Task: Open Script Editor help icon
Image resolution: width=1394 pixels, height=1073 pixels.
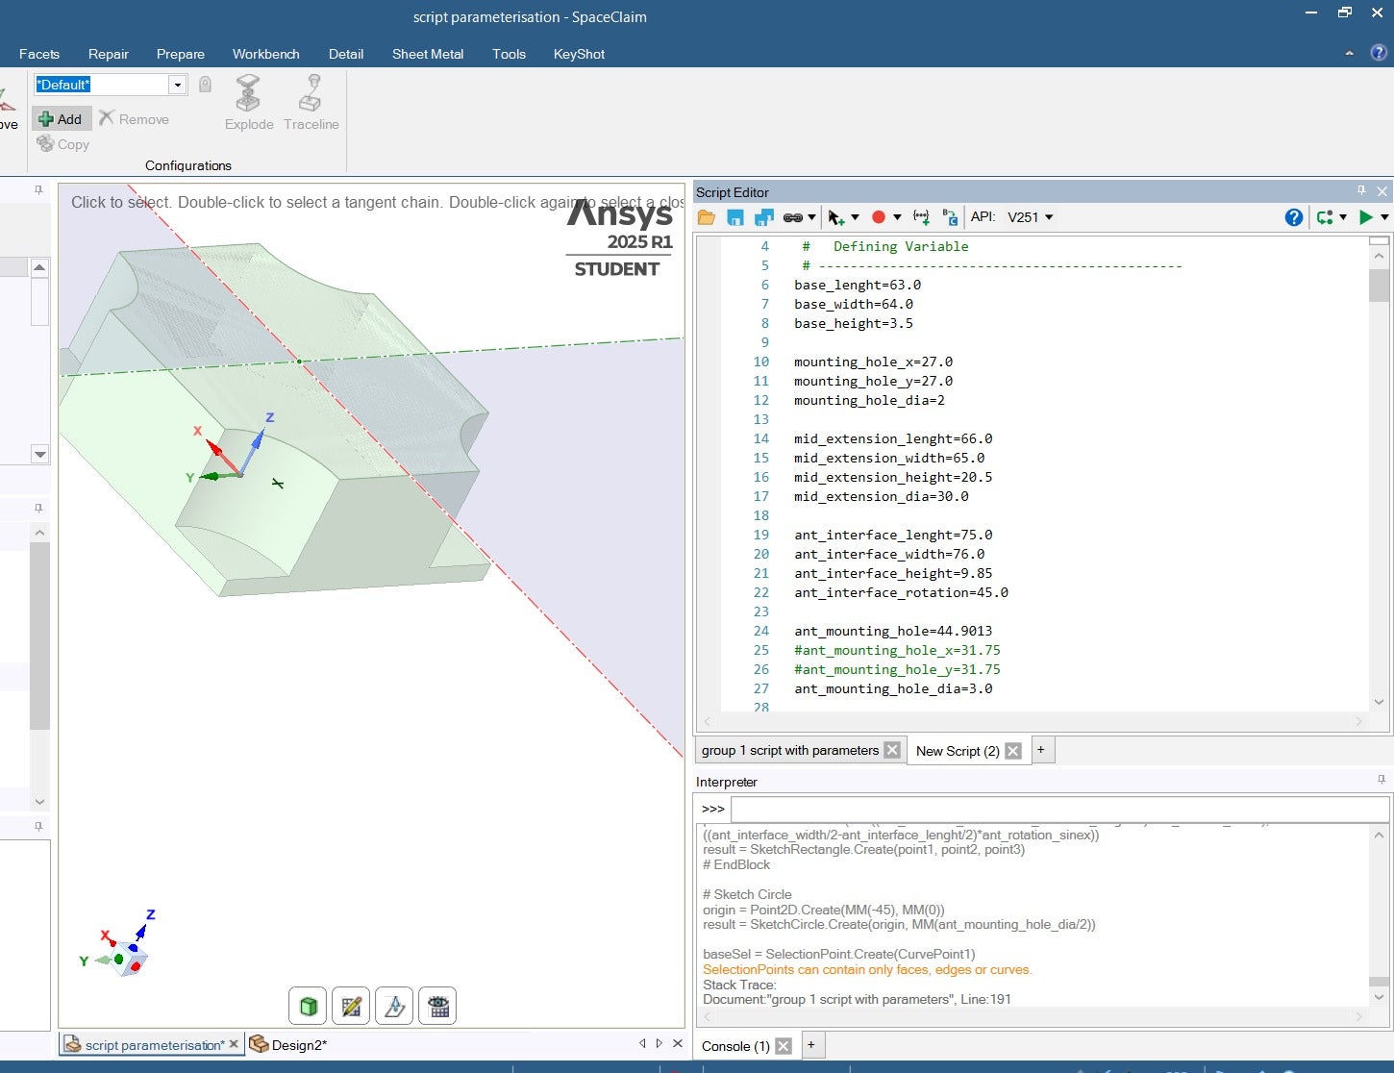Action: click(x=1294, y=217)
